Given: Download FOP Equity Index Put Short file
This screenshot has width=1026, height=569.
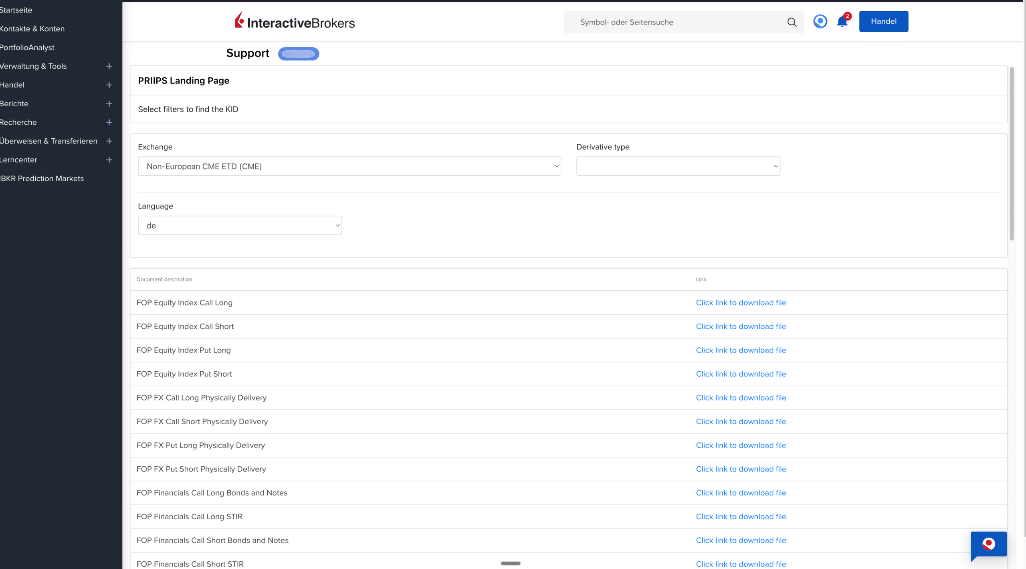Looking at the screenshot, I should tap(741, 374).
